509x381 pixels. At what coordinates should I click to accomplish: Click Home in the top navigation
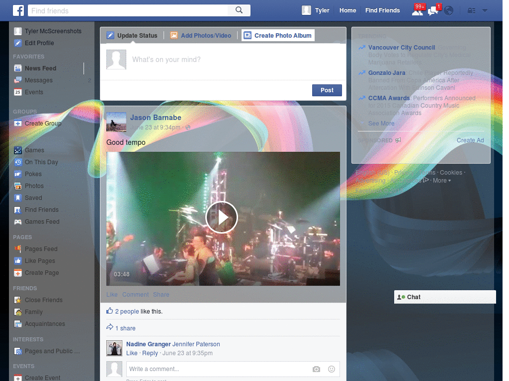coord(347,10)
